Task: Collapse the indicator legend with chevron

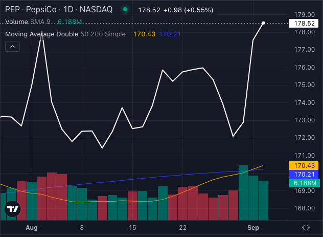Action: pyautogui.click(x=13, y=47)
